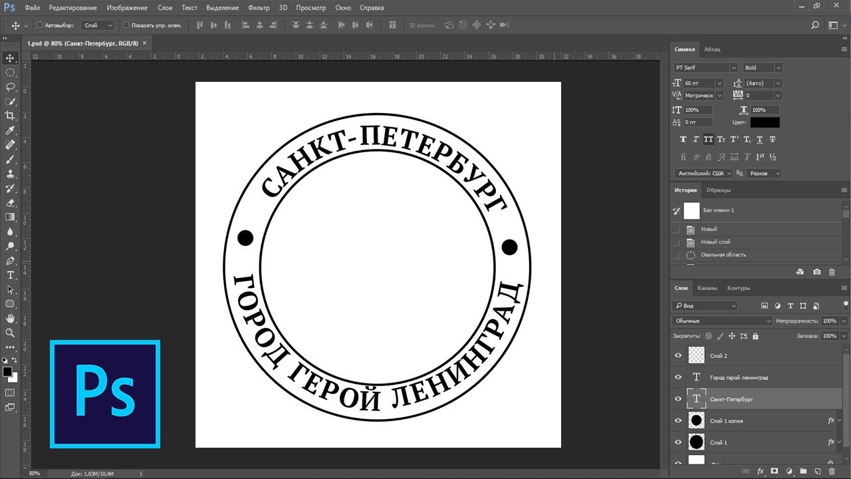Select the Pen tool

10,261
